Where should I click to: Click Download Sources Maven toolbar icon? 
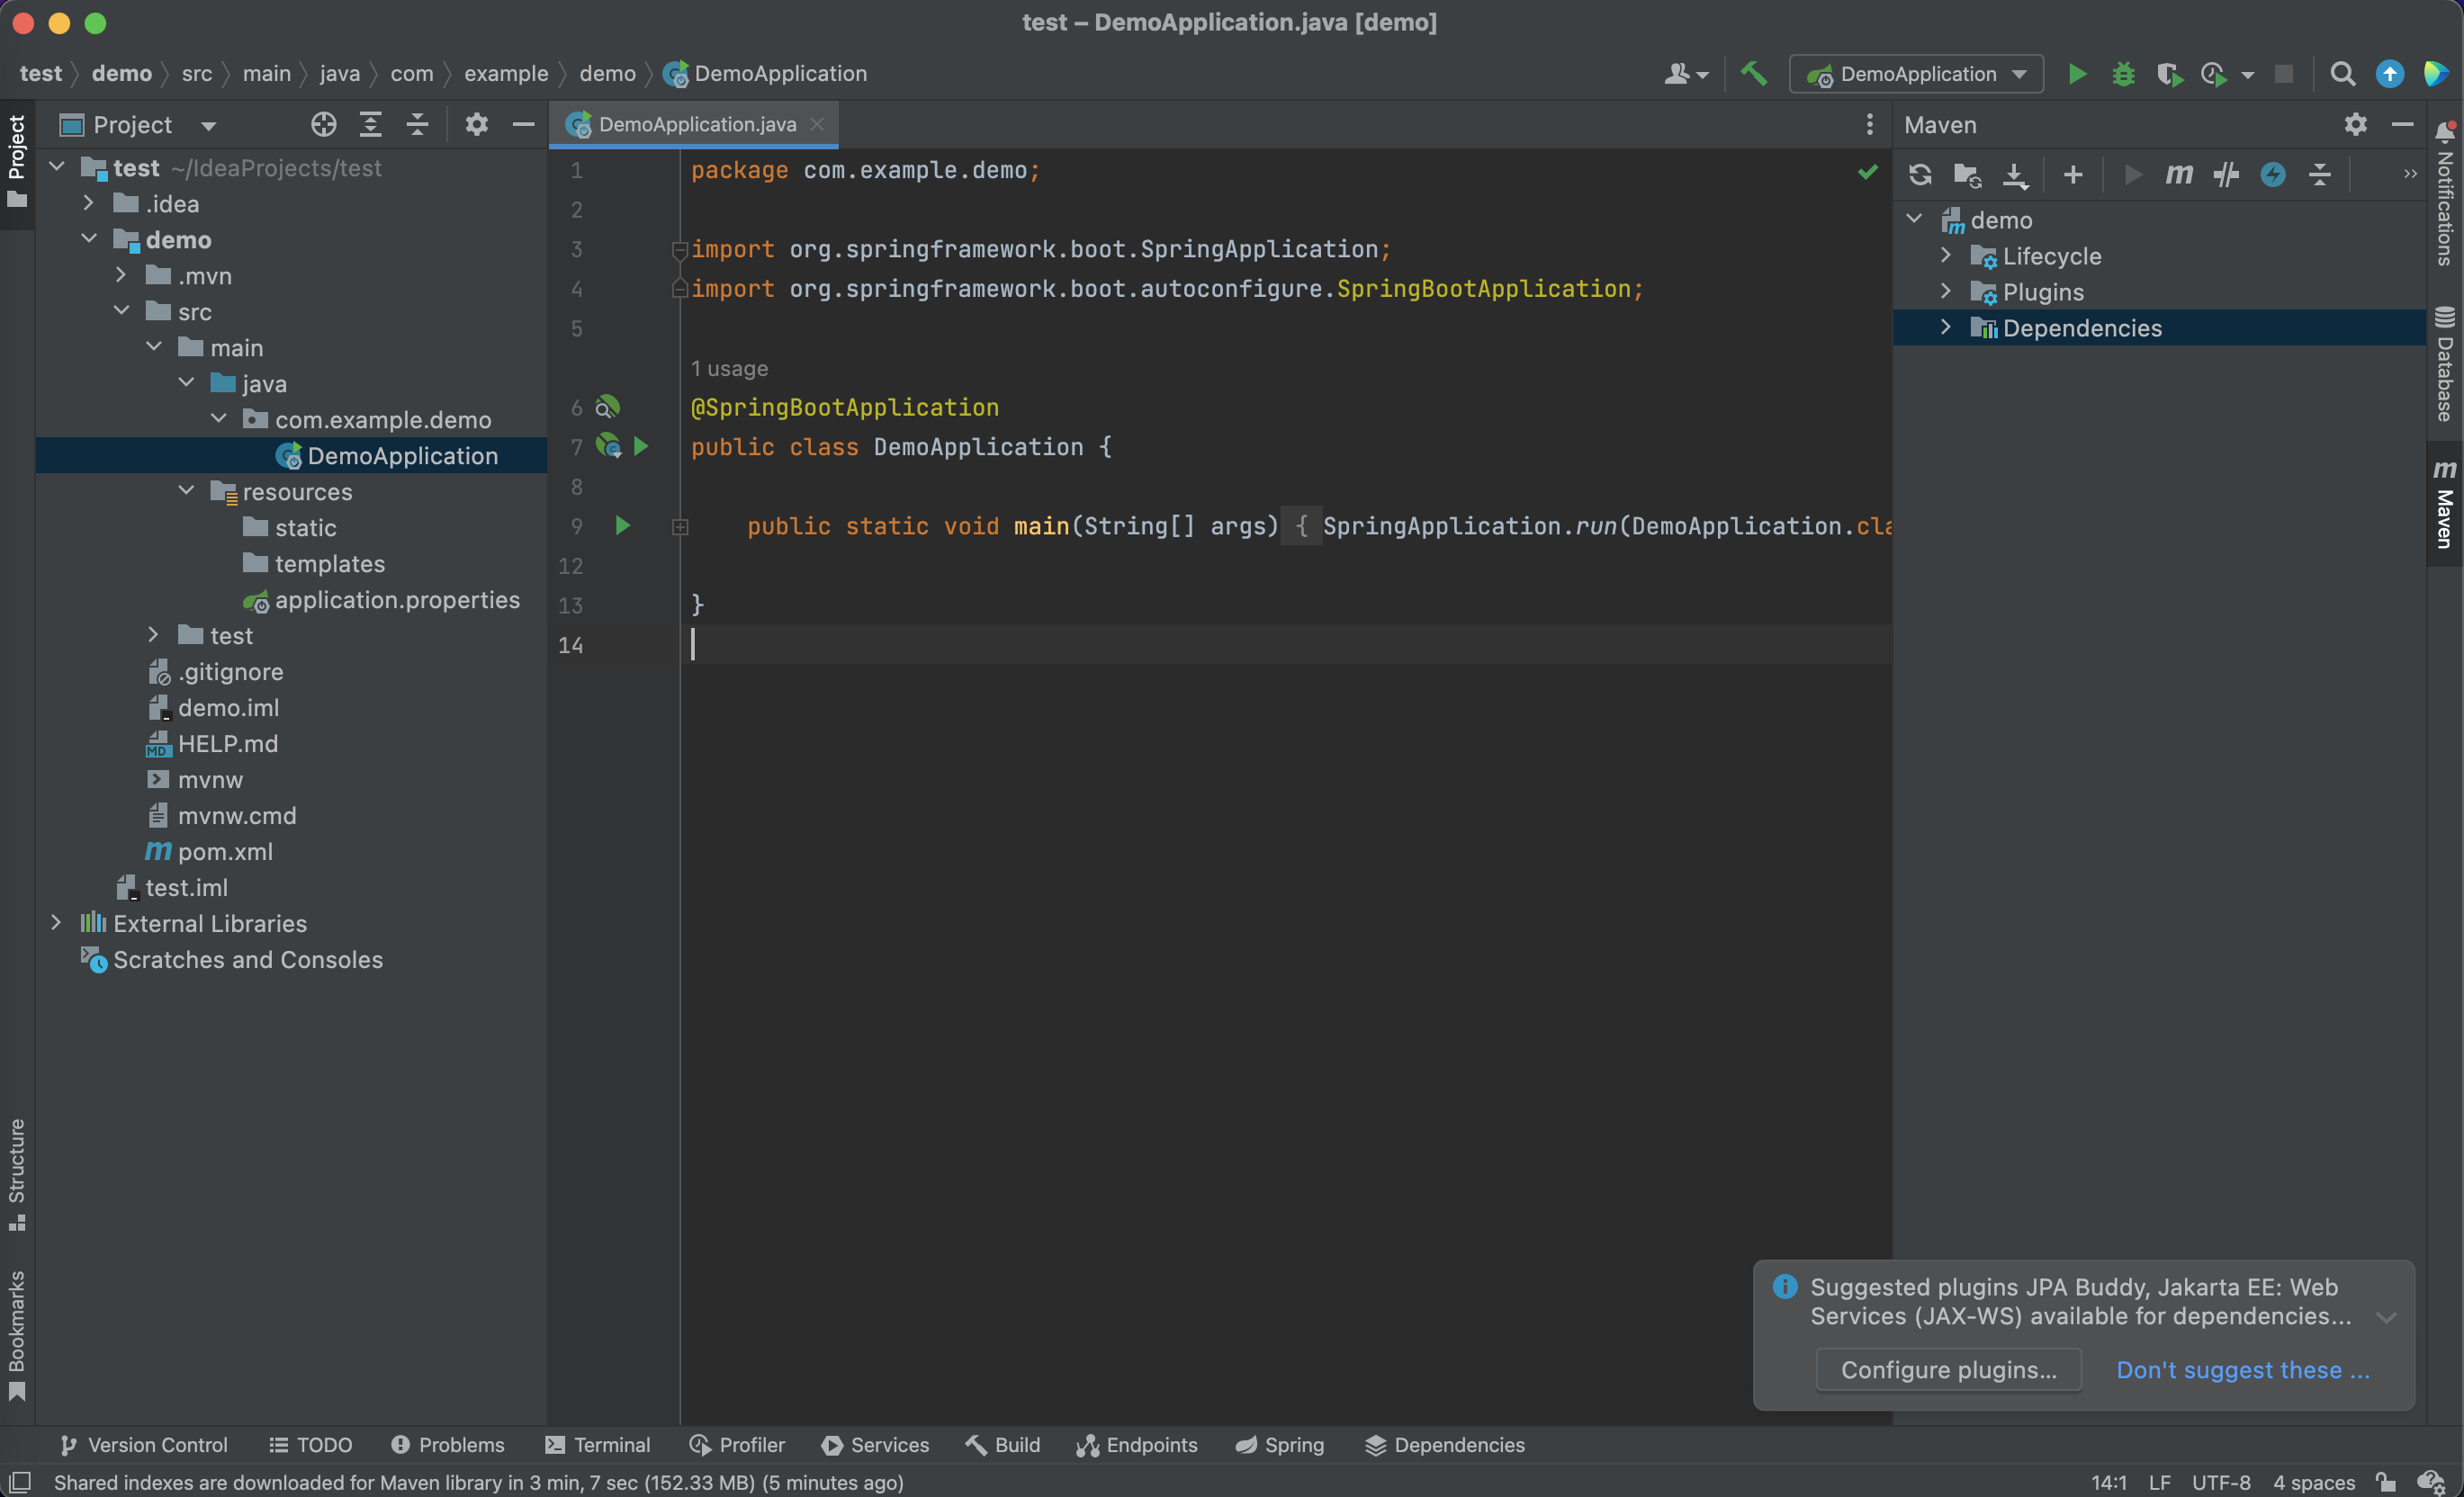(x=2015, y=175)
